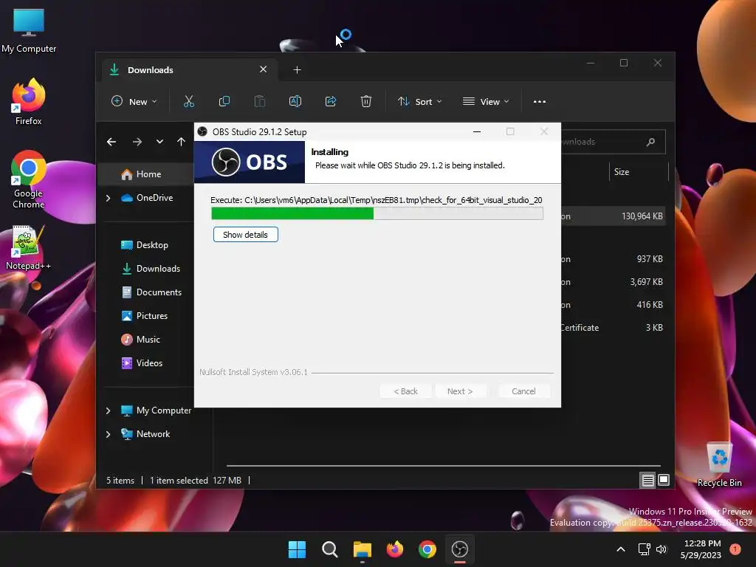This screenshot has width=756, height=567.
Task: Click the < Back button in OBS Setup
Action: pyautogui.click(x=405, y=391)
